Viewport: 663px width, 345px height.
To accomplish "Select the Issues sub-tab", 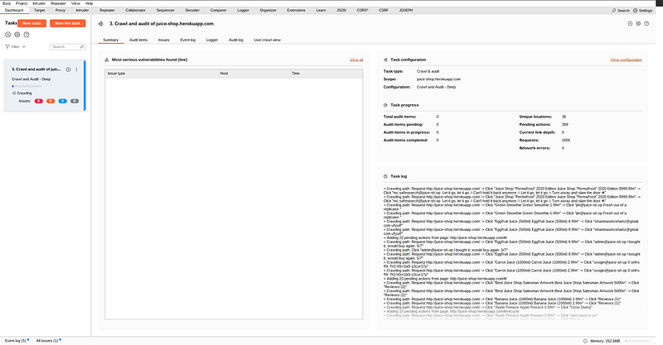I will (163, 40).
